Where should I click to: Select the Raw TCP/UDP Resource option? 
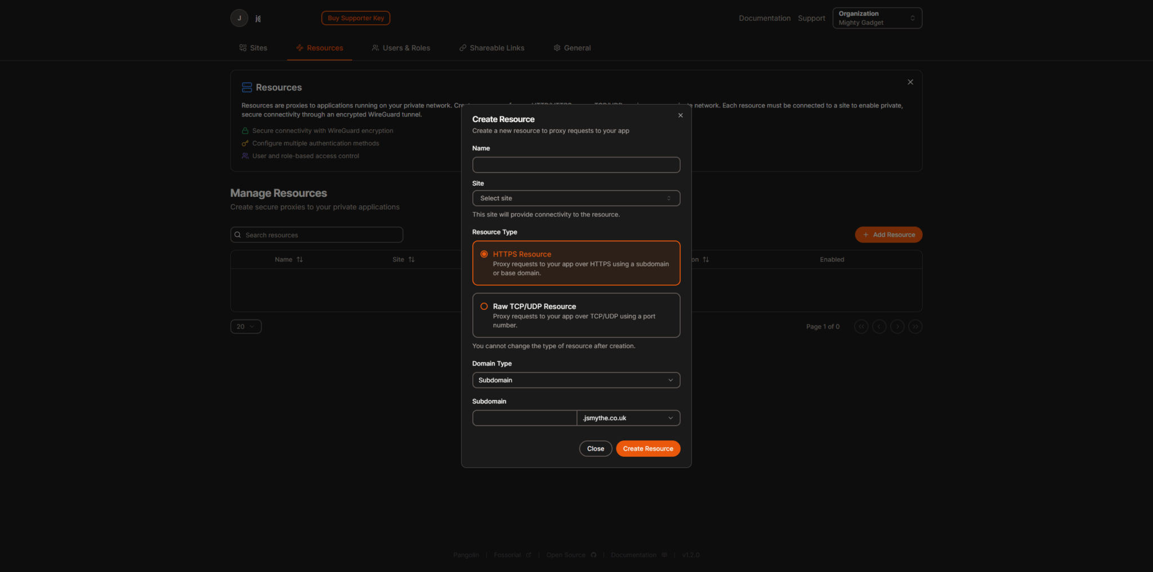pos(484,306)
